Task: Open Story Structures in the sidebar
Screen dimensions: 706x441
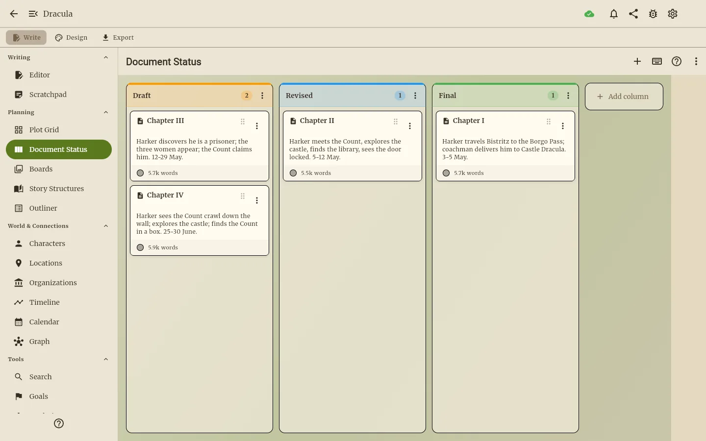Action: coord(59,189)
